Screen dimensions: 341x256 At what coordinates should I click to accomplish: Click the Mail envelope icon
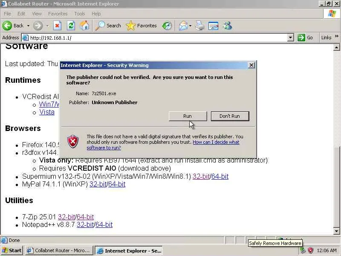pyautogui.click(x=183, y=26)
